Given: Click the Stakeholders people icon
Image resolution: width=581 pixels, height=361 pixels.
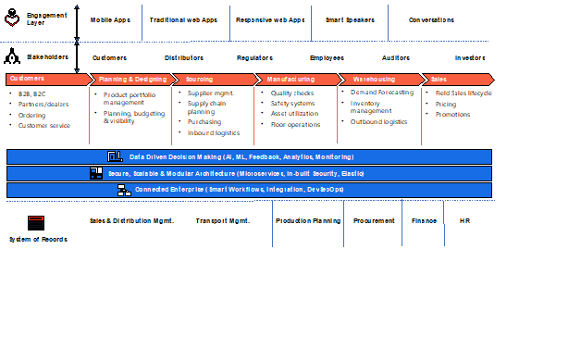Looking at the screenshot, I should [x=12, y=56].
